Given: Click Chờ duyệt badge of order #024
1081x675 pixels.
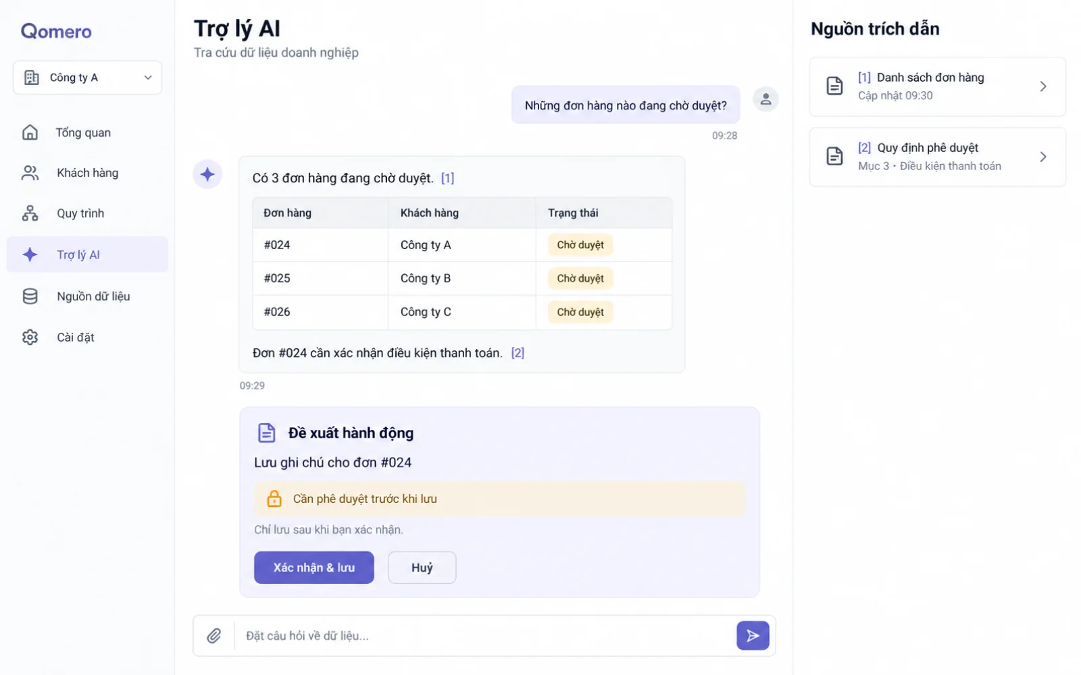Looking at the screenshot, I should 580,245.
